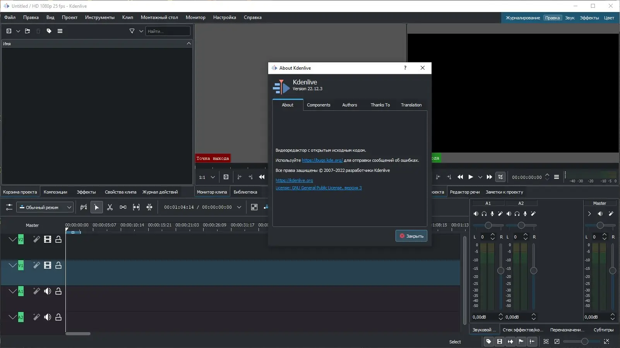The image size is (620, 348).
Task: Toggle the V1 track lock
Action: tap(58, 265)
